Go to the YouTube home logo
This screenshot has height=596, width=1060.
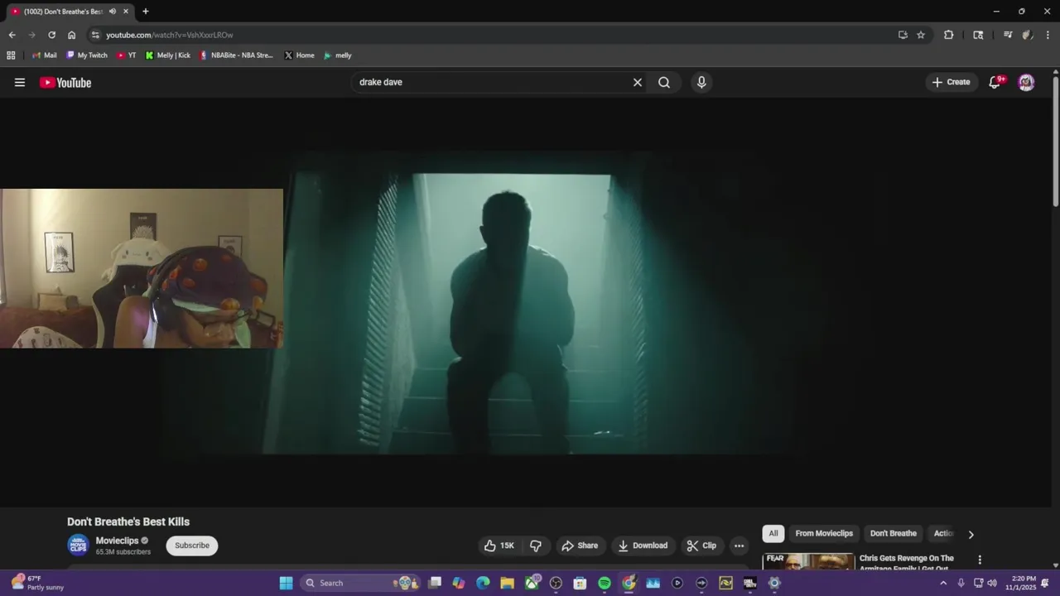(65, 82)
